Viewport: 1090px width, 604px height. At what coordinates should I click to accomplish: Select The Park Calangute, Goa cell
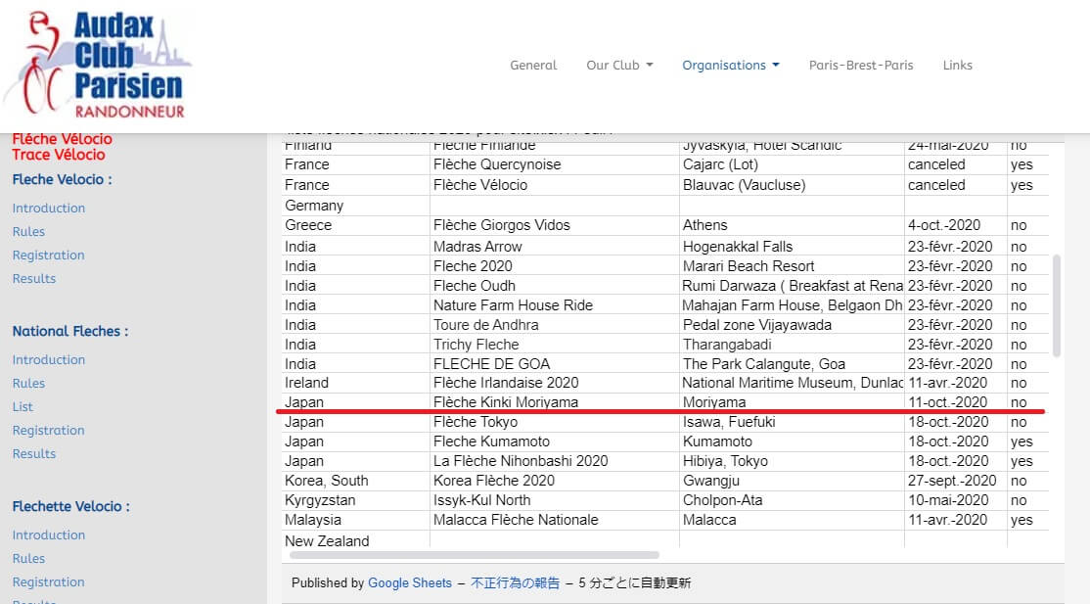click(792, 364)
